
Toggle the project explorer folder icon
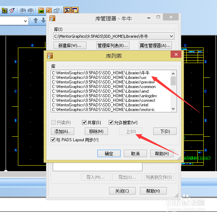pos(75,10)
